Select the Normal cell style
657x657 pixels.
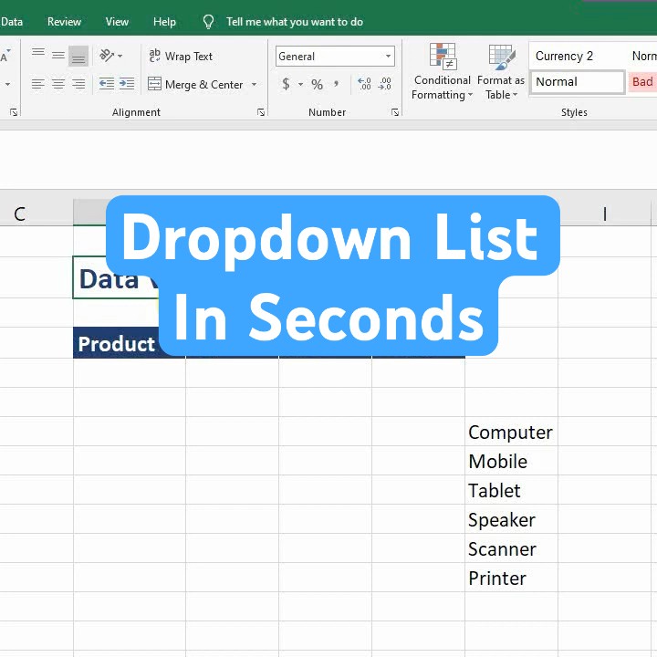[x=578, y=82]
